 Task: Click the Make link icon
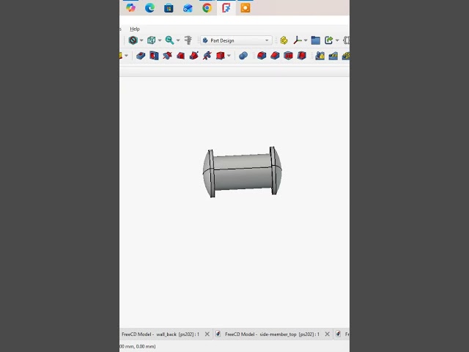pos(329,40)
